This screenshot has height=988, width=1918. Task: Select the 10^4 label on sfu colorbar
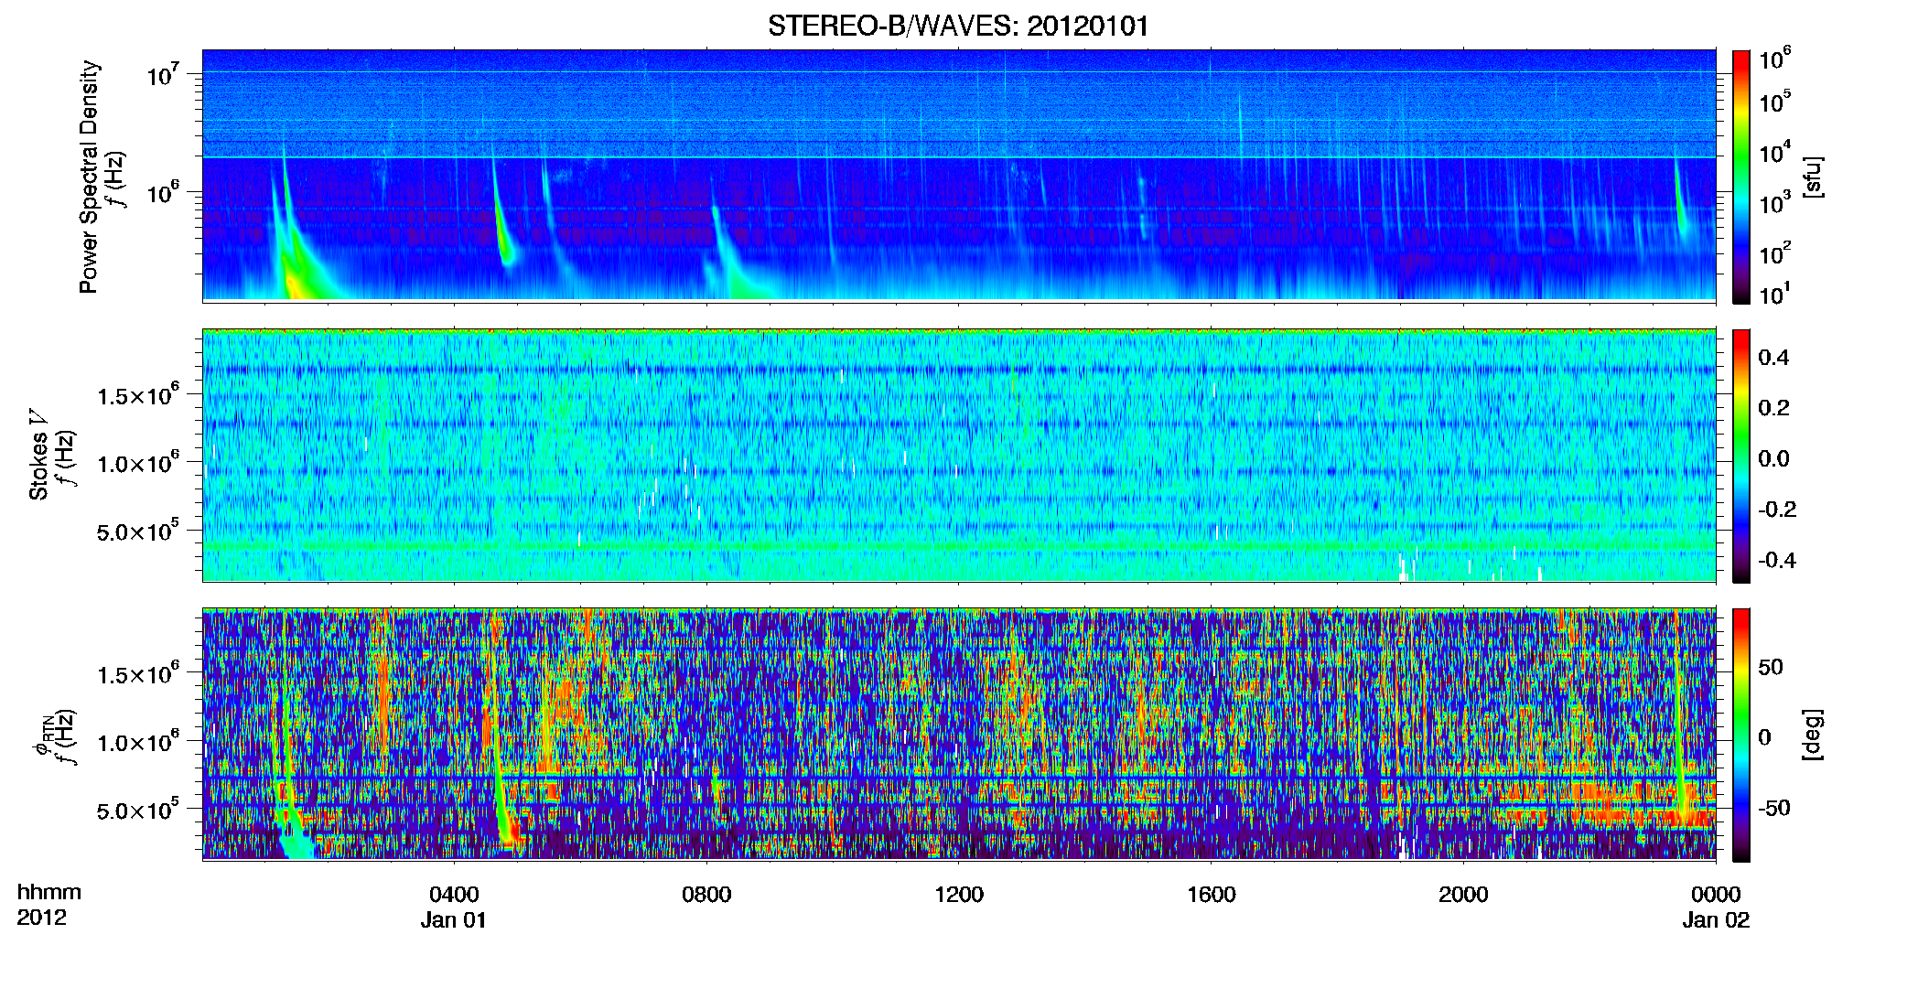pyautogui.click(x=1775, y=153)
